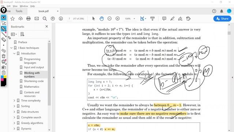The width and height of the screenshot is (234, 132).
Task: Open the View menu
Action: point(15,6)
